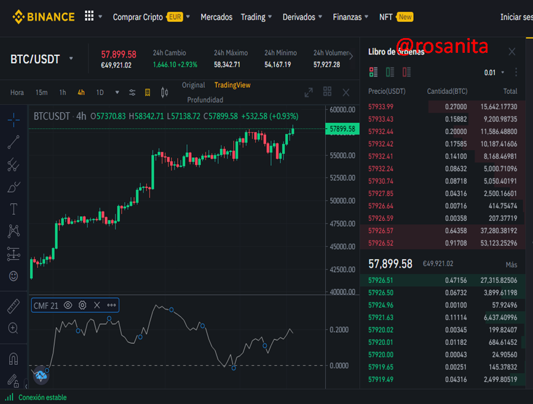Screen dimensions: 533x404
Task: Select the ruler measure tool
Action: tap(14, 306)
